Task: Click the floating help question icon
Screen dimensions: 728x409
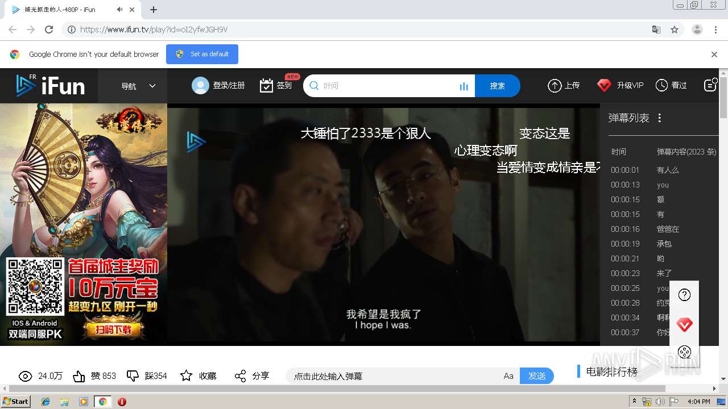Action: (685, 295)
